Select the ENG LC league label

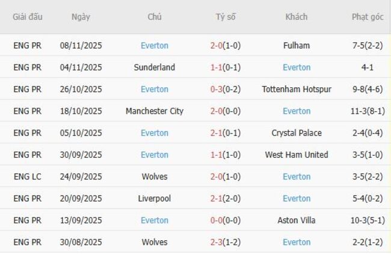tap(28, 177)
